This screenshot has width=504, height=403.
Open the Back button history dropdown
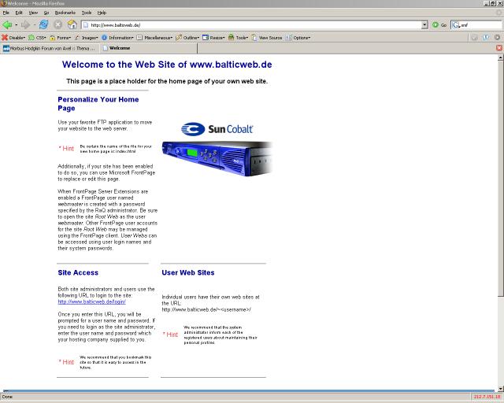click(x=16, y=24)
